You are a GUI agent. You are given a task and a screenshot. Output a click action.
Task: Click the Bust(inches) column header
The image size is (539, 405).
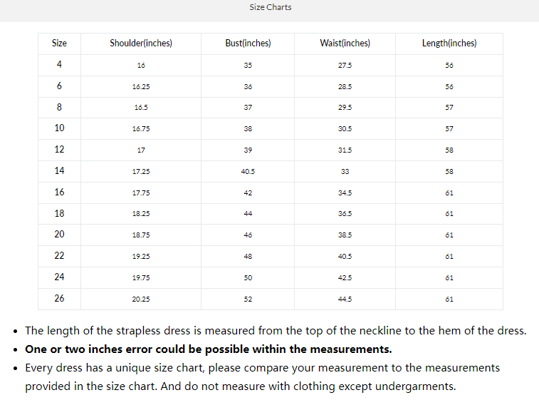(248, 43)
